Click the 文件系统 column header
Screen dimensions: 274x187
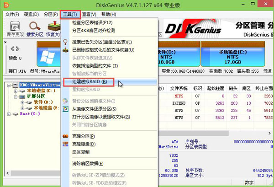point(179,88)
